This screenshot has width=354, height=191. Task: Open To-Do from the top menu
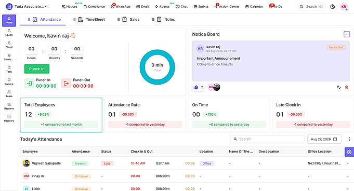276,7
